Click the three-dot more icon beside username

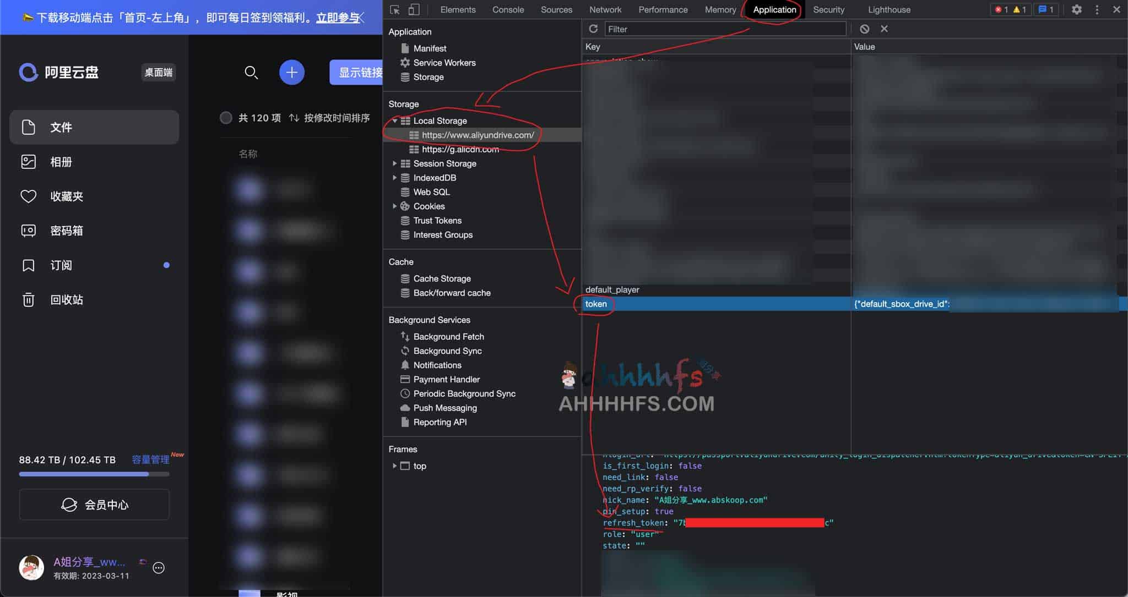159,568
